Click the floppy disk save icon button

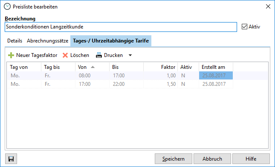pyautogui.click(x=11, y=159)
